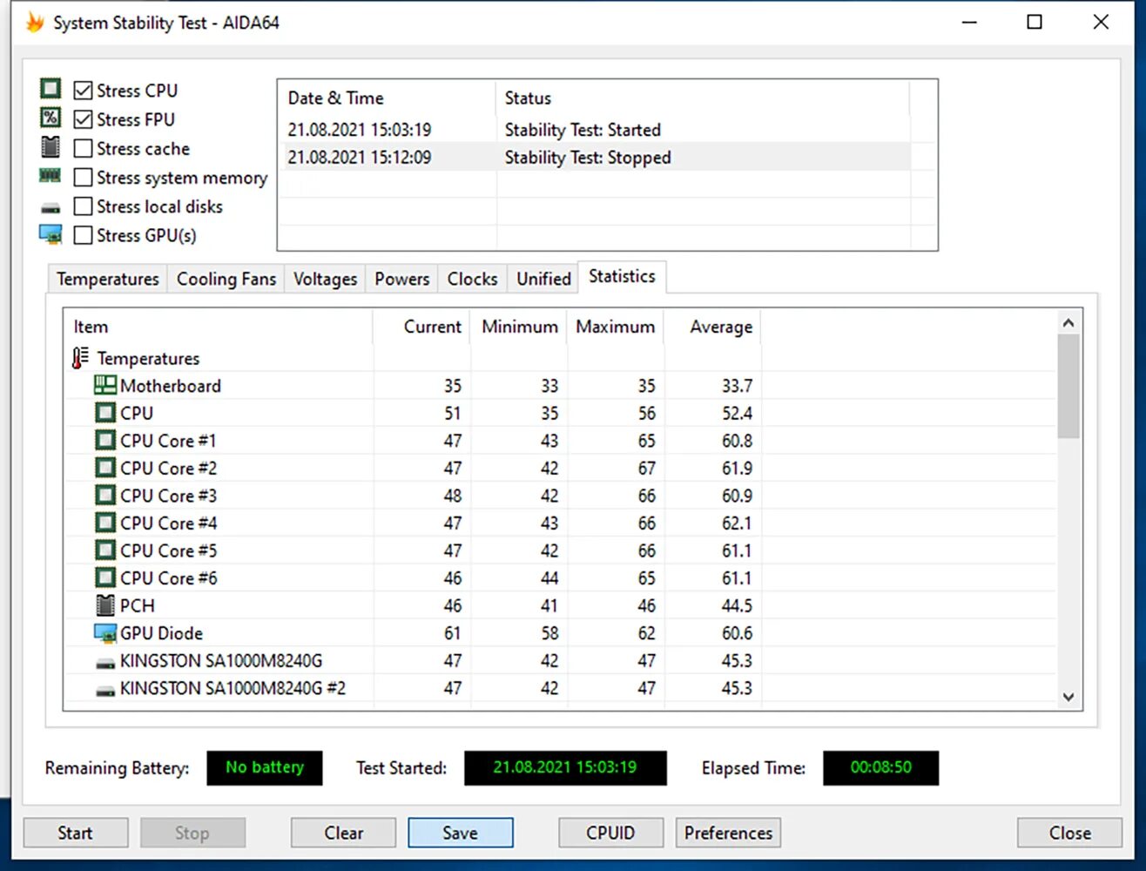Click the Motherboard row icon
Viewport: 1146px width, 871px height.
coord(105,385)
